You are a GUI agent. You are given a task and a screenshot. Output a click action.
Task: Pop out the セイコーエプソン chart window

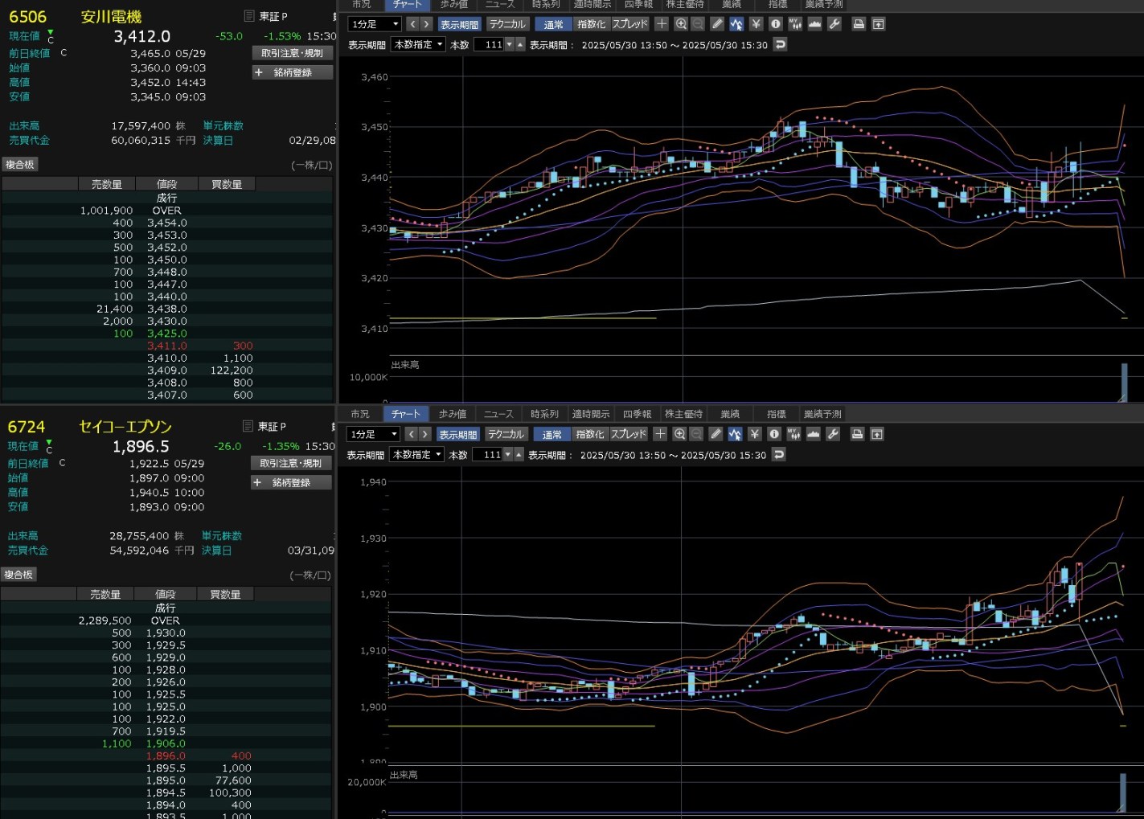click(877, 434)
